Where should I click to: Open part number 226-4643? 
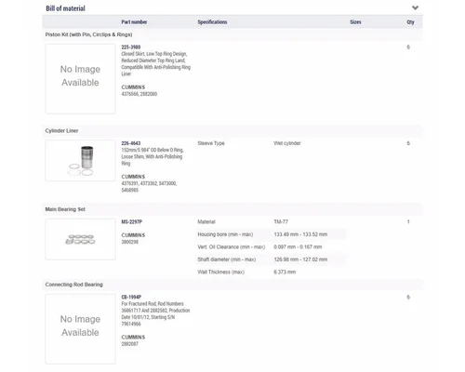(131, 143)
